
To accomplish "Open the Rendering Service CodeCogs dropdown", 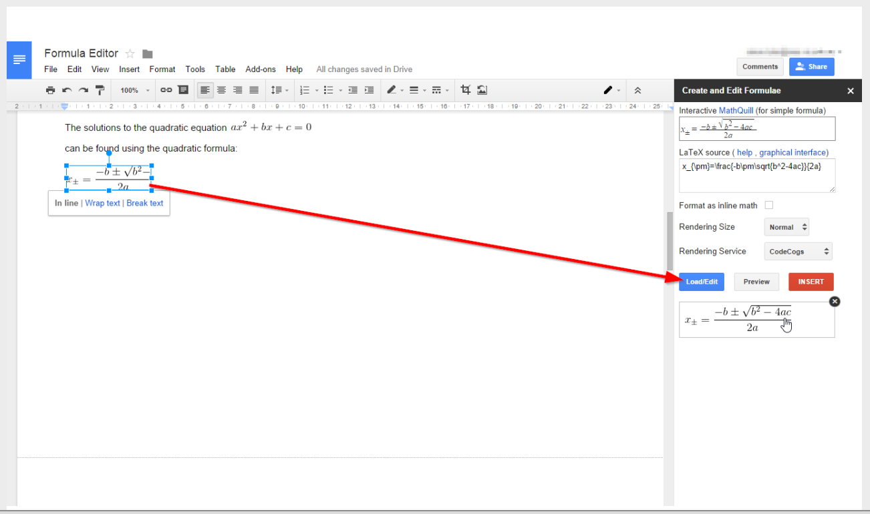I will click(x=798, y=251).
